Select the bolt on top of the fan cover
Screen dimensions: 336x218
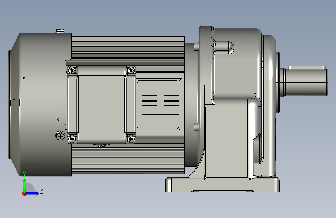(x=60, y=31)
